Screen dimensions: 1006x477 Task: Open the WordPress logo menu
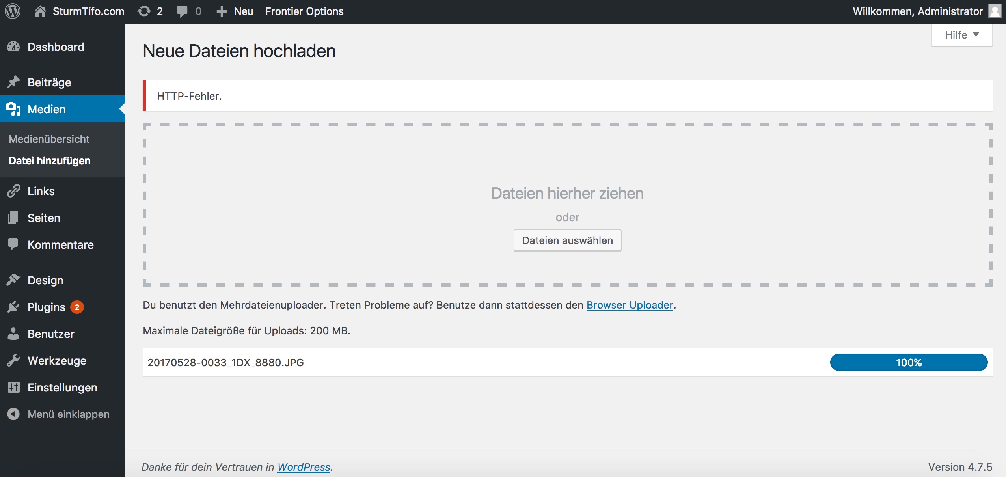click(13, 11)
